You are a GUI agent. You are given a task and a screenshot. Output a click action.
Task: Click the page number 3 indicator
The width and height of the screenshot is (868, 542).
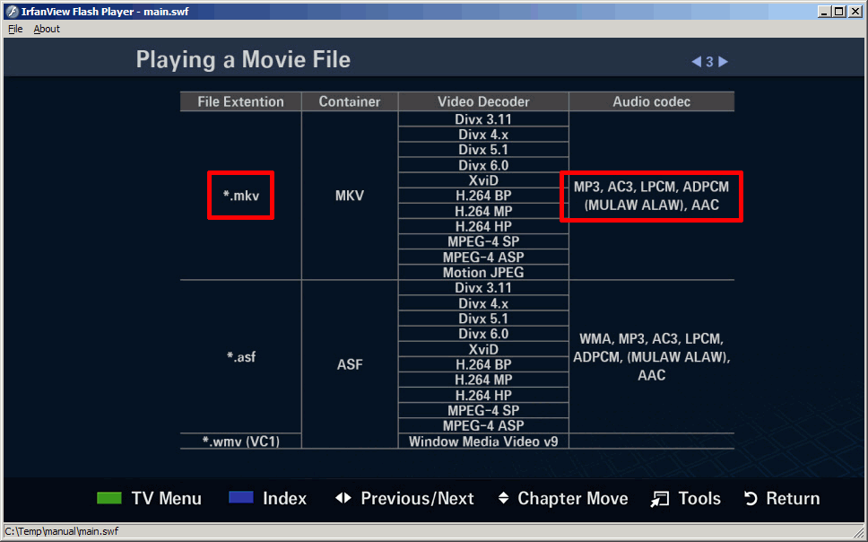pos(709,62)
